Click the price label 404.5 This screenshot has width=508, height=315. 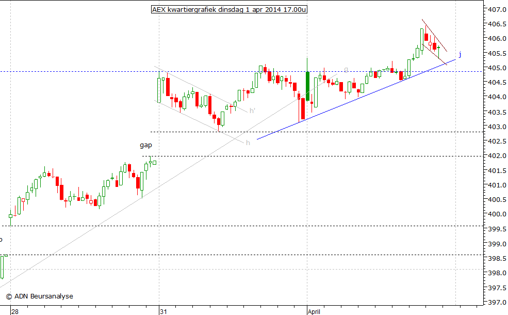[x=497, y=83]
